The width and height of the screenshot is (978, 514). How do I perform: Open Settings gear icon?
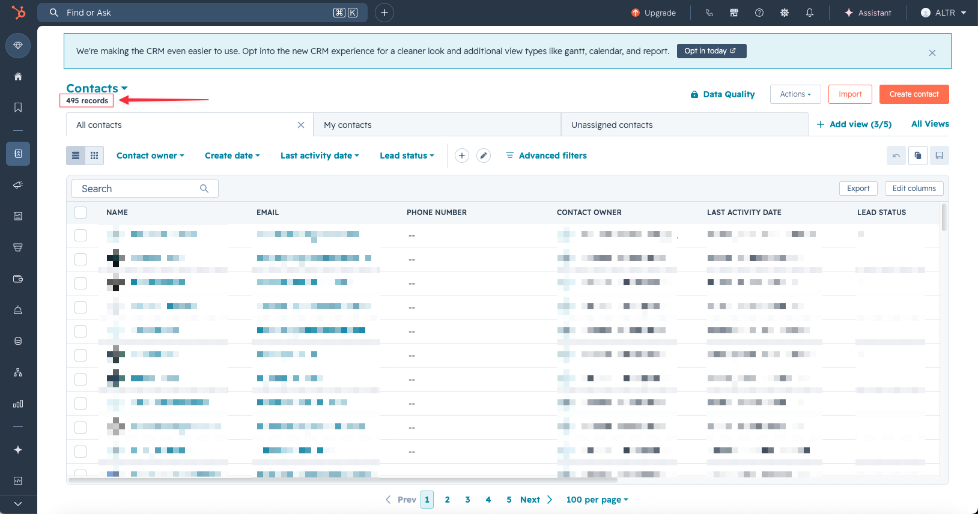tap(785, 13)
